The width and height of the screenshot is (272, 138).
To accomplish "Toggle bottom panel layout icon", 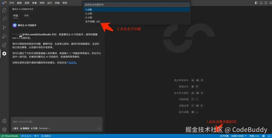I will (x=261, y=3).
